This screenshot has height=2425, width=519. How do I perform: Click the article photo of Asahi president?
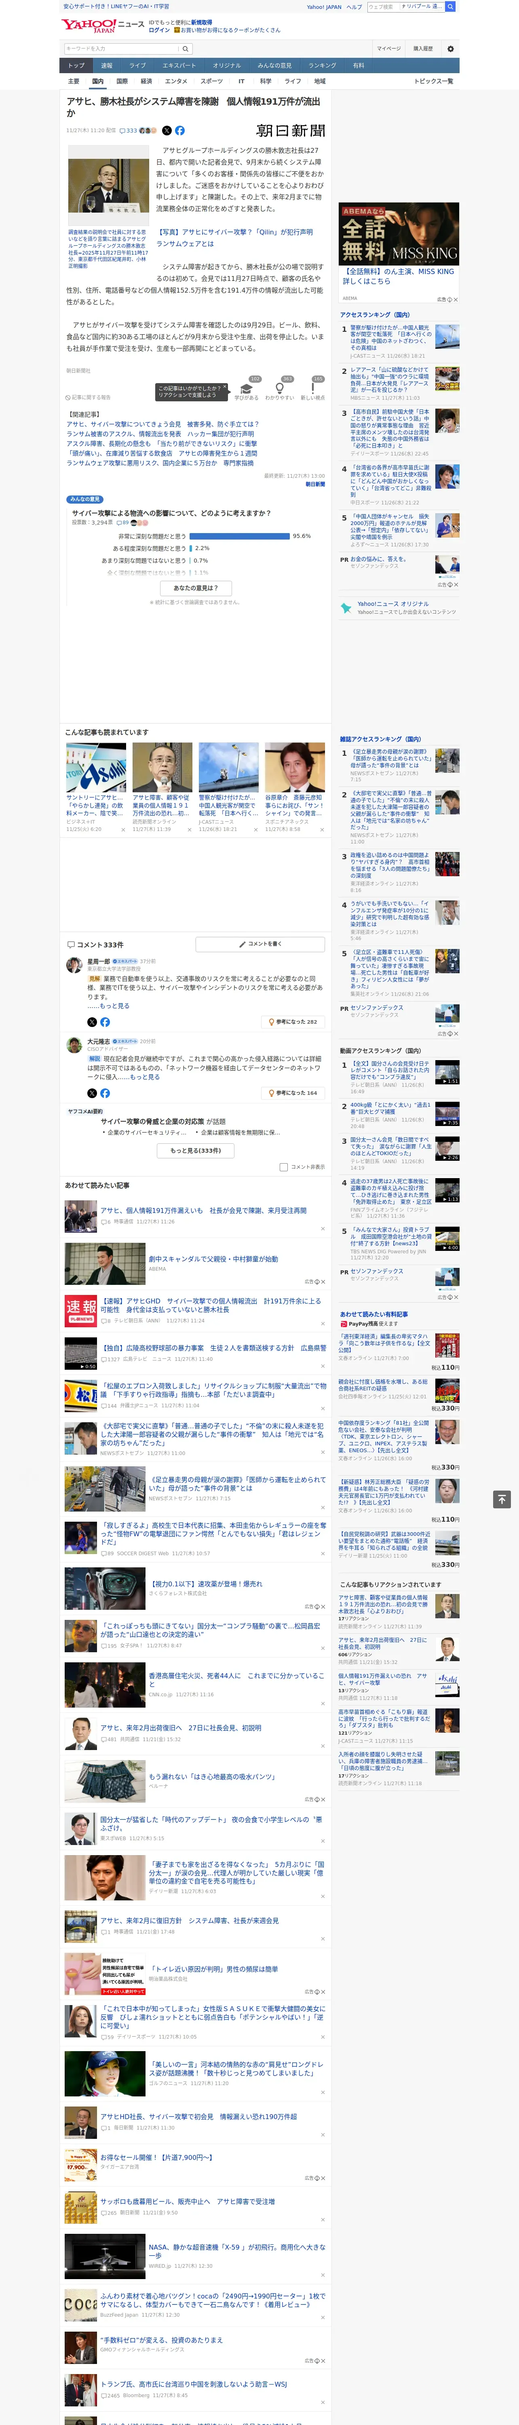[108, 186]
